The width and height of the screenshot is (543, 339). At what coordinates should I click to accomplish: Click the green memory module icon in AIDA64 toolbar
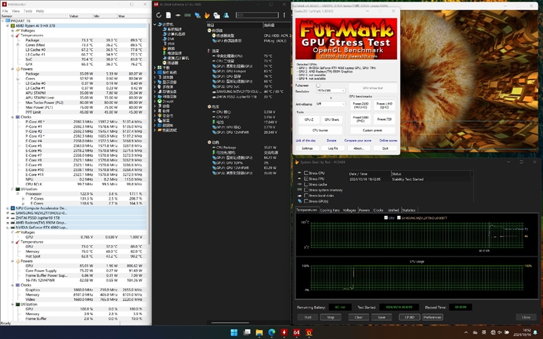pyautogui.click(x=188, y=15)
